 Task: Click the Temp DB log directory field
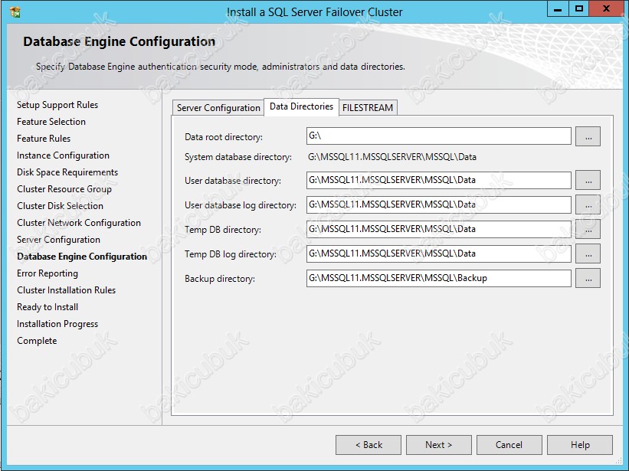pos(438,253)
